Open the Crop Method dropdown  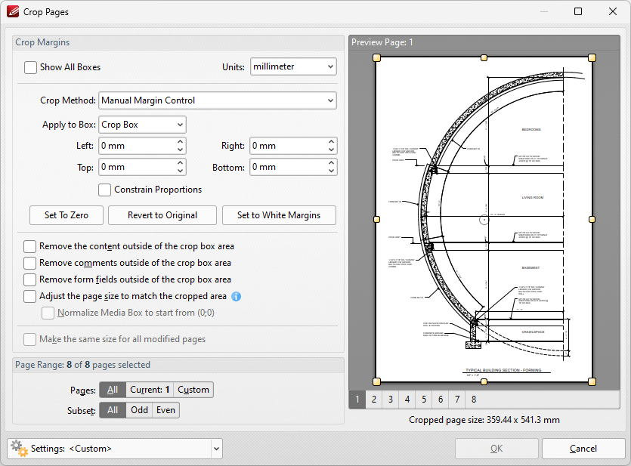click(x=218, y=100)
